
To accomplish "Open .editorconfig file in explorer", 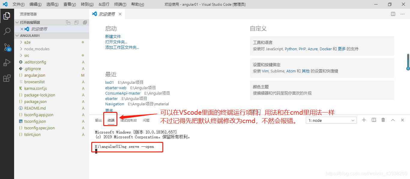I will click(x=52, y=62).
